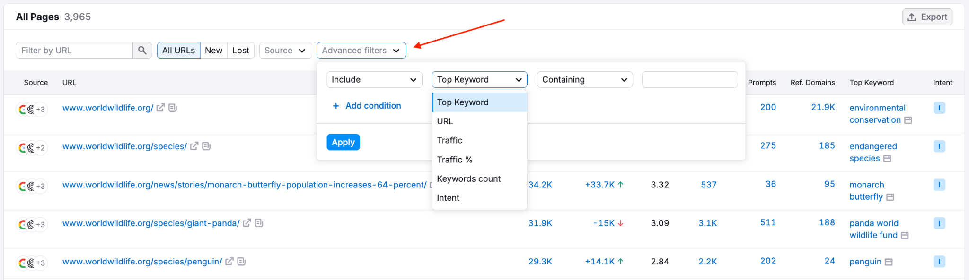969x280 pixels.
Task: Click prompts value 511
Action: click(x=768, y=222)
